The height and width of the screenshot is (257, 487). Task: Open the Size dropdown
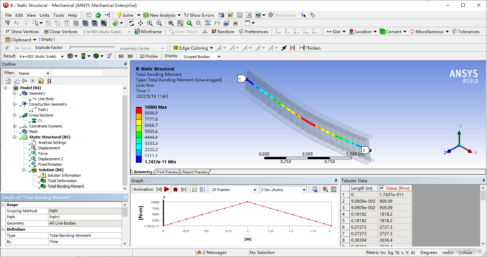[x=336, y=31]
